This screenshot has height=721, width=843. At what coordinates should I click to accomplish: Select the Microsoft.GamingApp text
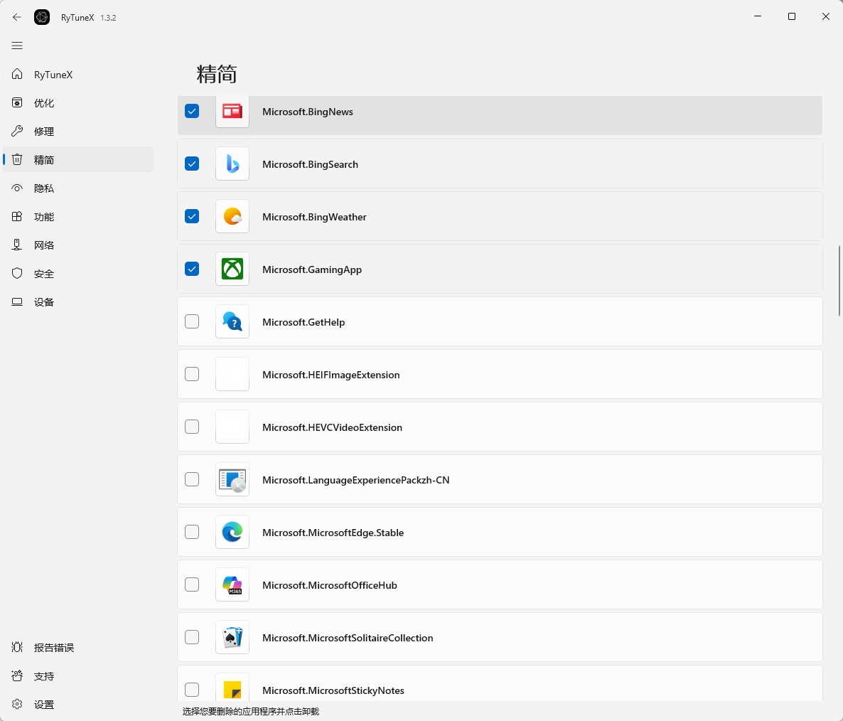(312, 270)
